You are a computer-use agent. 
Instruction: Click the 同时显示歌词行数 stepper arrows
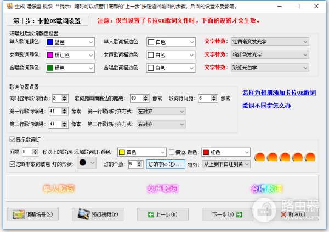(x=64, y=98)
